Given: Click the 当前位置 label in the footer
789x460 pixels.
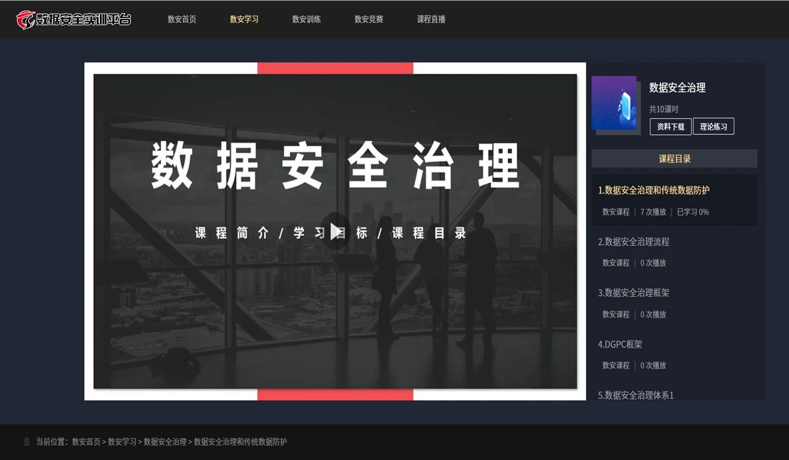Looking at the screenshot, I should pos(52,442).
